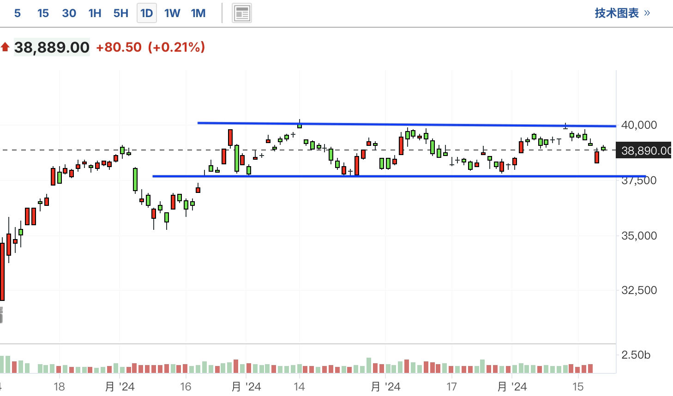Screen dimensions: 673x396
Task: Select the 1D daily interval
Action: coord(147,13)
